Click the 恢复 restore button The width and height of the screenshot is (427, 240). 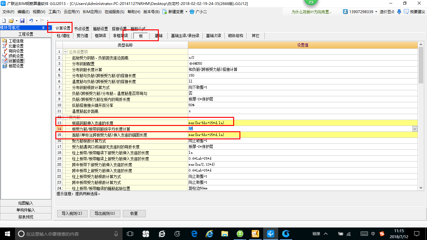click(x=134, y=213)
